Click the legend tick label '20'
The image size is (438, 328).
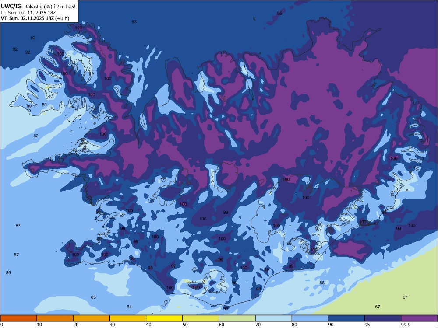(x=76, y=325)
